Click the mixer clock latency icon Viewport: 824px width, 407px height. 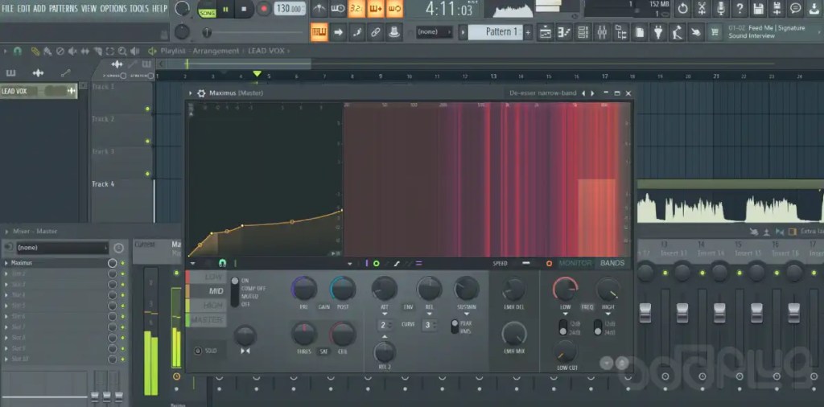[x=119, y=248]
